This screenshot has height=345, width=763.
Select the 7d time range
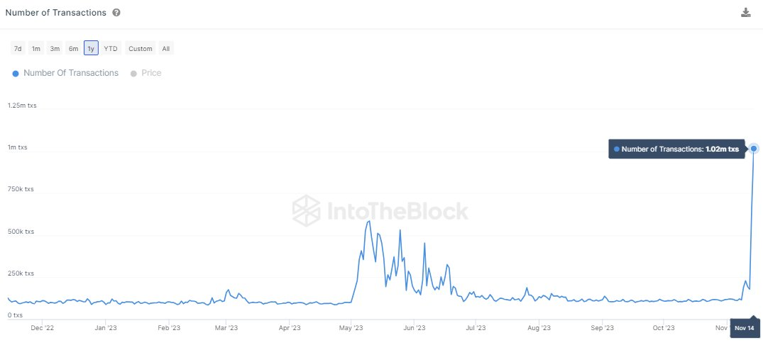point(18,48)
